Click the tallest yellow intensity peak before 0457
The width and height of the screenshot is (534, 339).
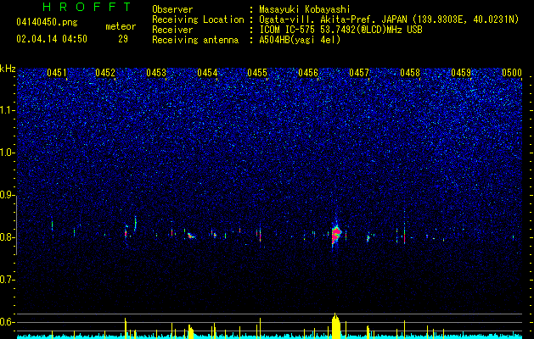pos(336,325)
